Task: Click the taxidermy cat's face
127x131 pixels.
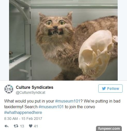Action: coord(55,27)
